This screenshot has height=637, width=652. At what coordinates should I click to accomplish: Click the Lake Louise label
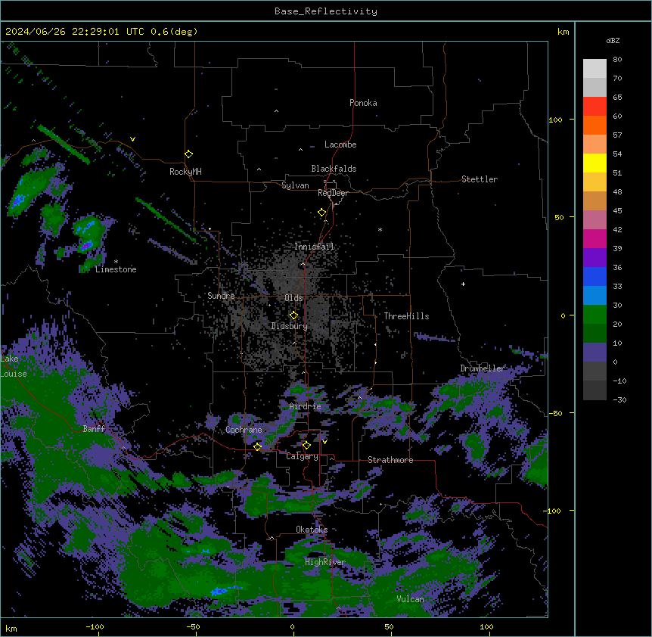14,366
